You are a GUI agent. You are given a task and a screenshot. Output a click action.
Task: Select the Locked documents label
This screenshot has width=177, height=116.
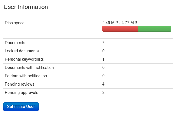tap(22, 51)
